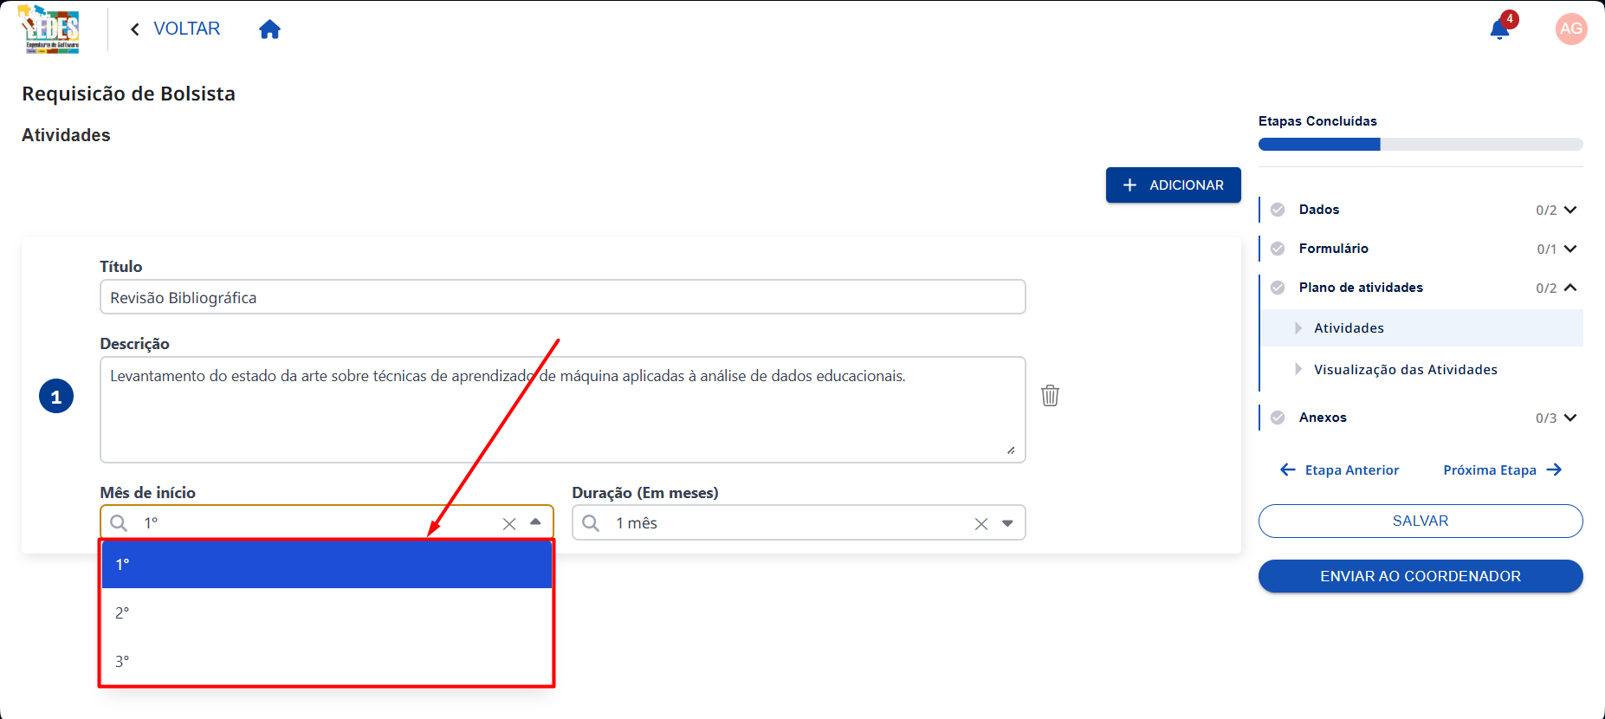This screenshot has width=1605, height=719.
Task: Select the 2º month option
Action: (x=327, y=612)
